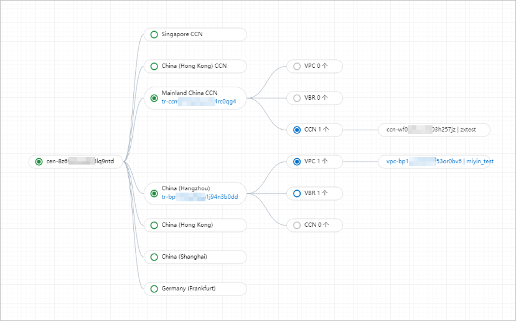Select the China (Hangzhou) title text
Screen dimensions: 516x321
(x=185, y=188)
